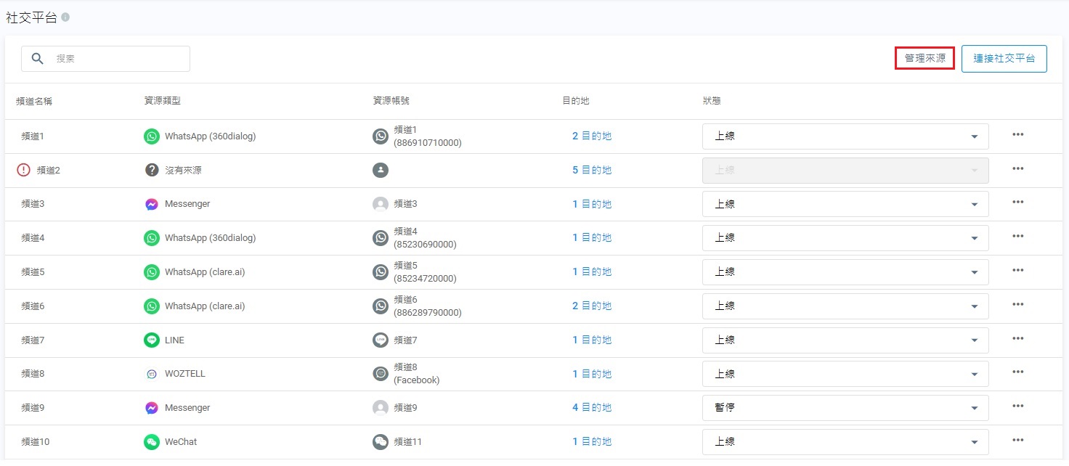Image resolution: width=1069 pixels, height=466 pixels.
Task: Click the question mark icon for 沒有來源
Action: coord(151,170)
